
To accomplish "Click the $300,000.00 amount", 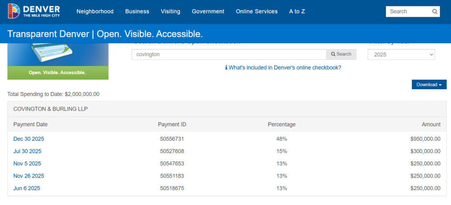I will coord(425,151).
